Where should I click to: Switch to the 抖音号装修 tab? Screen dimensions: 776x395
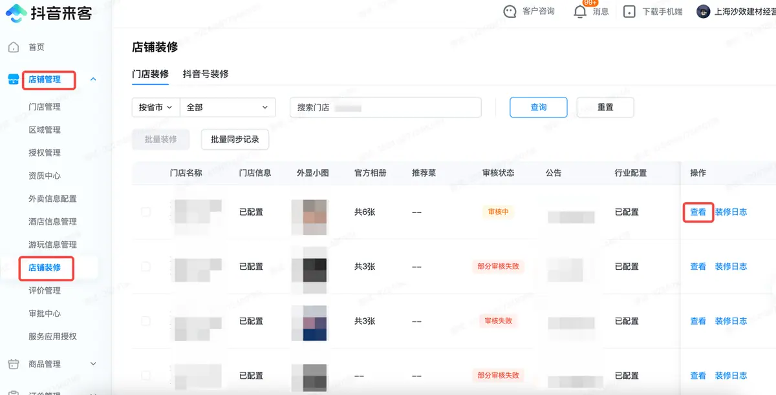click(x=206, y=74)
